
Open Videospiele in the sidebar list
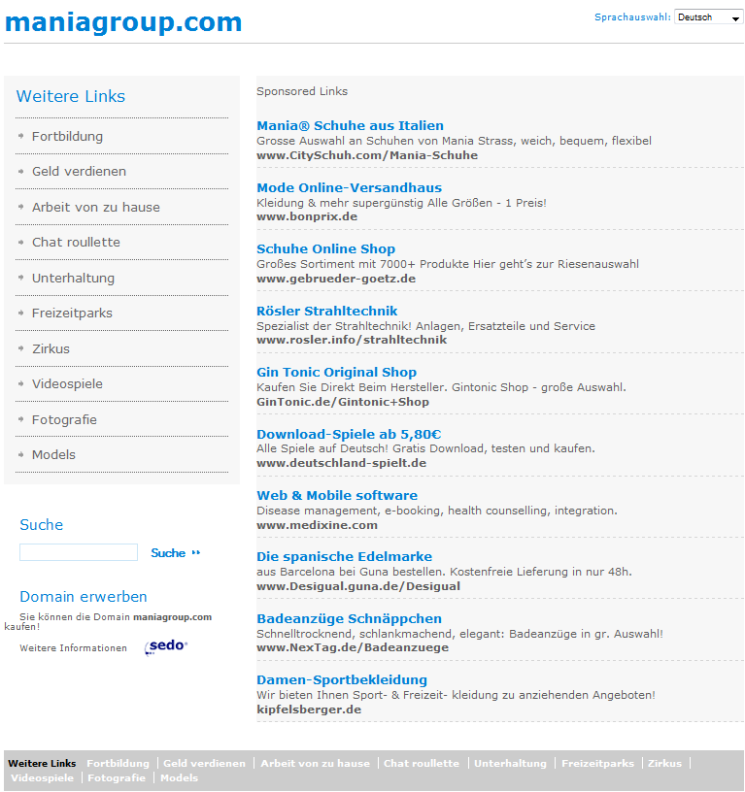[67, 384]
